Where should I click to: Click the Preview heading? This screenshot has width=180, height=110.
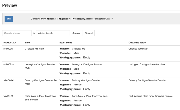(10, 5)
